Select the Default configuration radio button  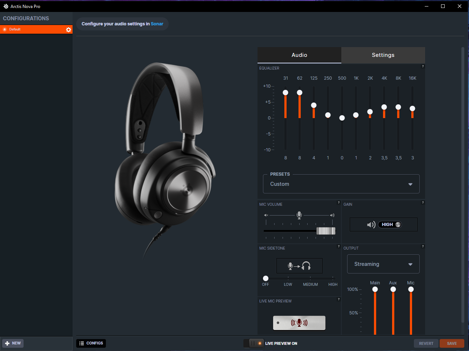(5, 29)
